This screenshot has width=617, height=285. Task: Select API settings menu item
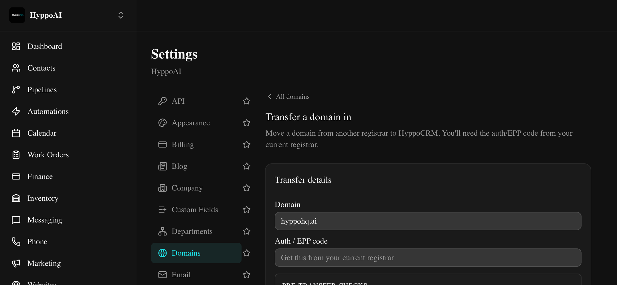(196, 101)
